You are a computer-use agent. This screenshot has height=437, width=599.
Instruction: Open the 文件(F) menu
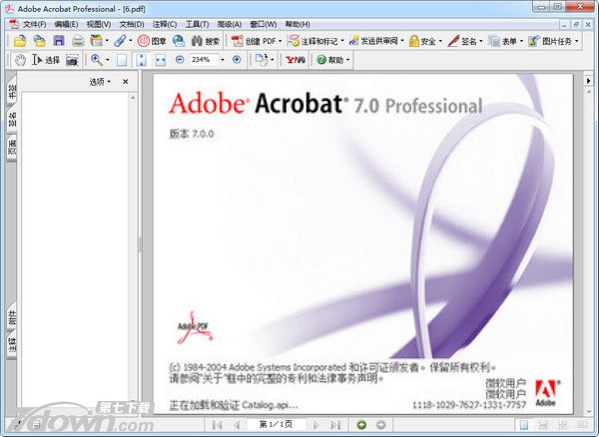pyautogui.click(x=33, y=24)
